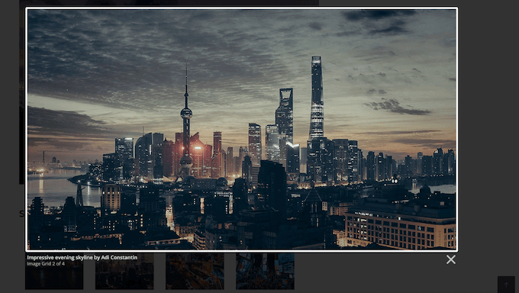Select the second dimmed gallery thumbnail
This screenshot has height=293, width=519.
coord(124,271)
